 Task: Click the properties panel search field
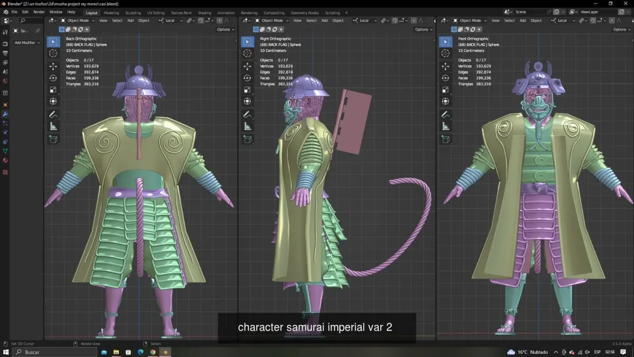(30, 21)
